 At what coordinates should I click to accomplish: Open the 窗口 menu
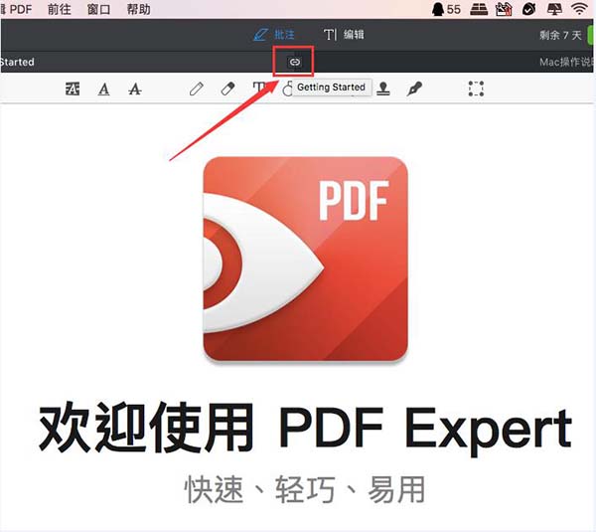click(x=98, y=9)
